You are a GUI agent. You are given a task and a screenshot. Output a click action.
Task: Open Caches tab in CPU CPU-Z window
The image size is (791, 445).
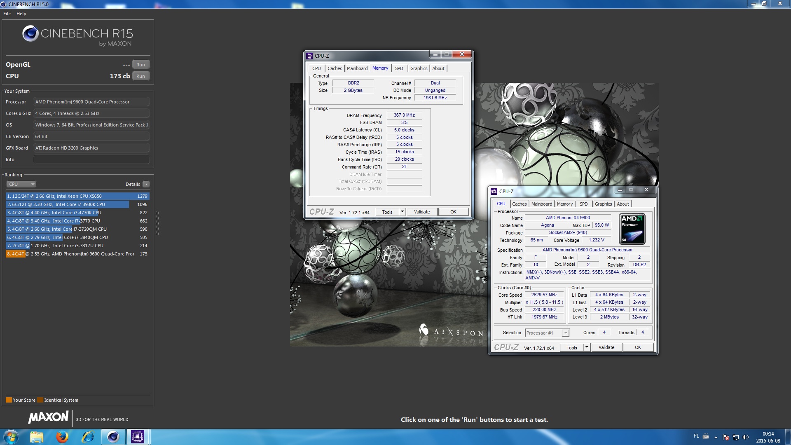519,204
